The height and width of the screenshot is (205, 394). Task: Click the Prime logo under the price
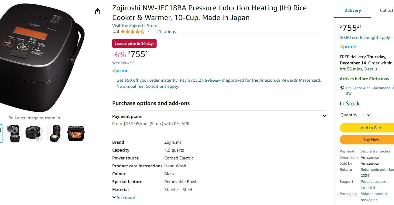click(x=120, y=71)
